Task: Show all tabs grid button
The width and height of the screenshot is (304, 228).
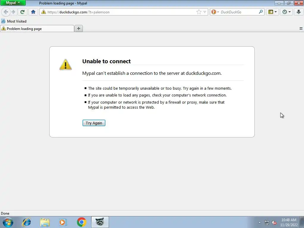Action: pyautogui.click(x=301, y=28)
